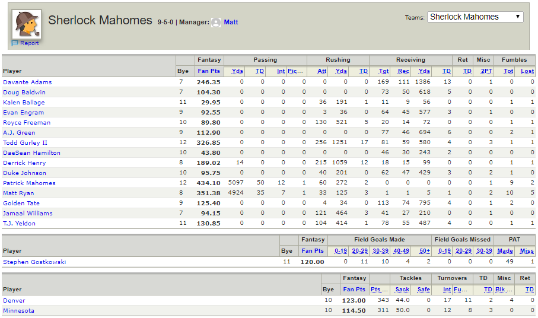The image size is (538, 318).
Task: Sort by PAT Miss column
Action: [527, 251]
